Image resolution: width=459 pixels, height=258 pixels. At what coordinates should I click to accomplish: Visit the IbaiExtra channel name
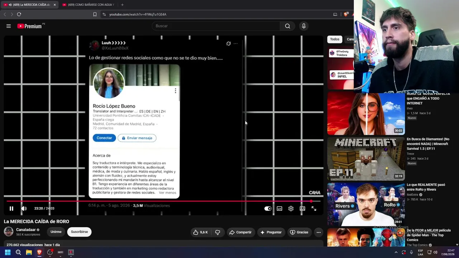412,195
